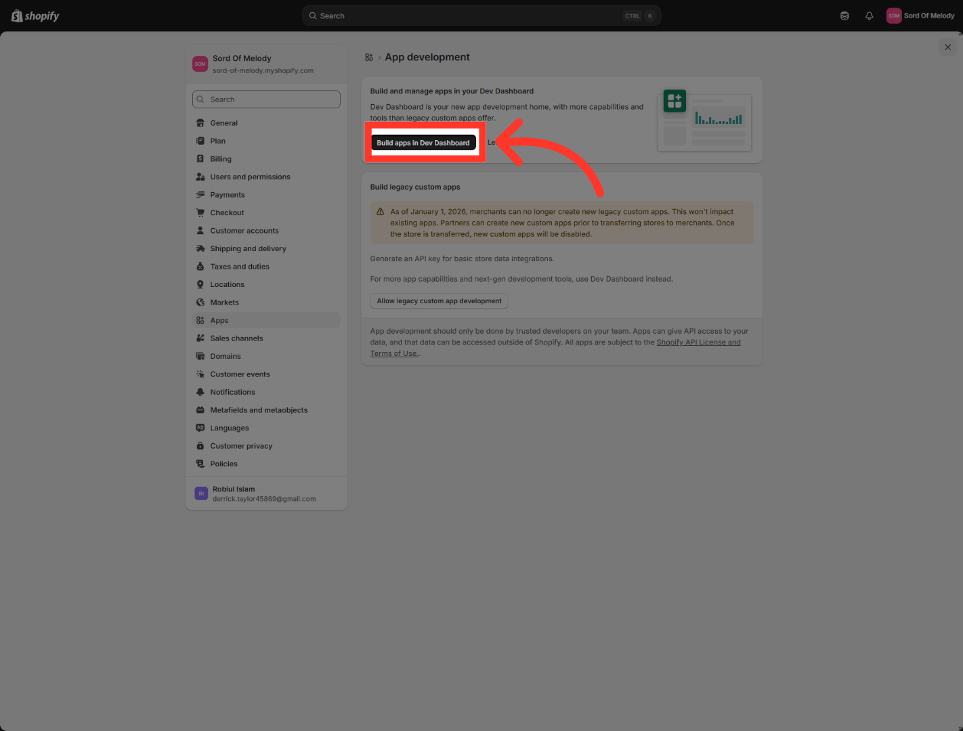963x731 pixels.
Task: Select Notifications in the settings sidebar
Action: [266, 392]
